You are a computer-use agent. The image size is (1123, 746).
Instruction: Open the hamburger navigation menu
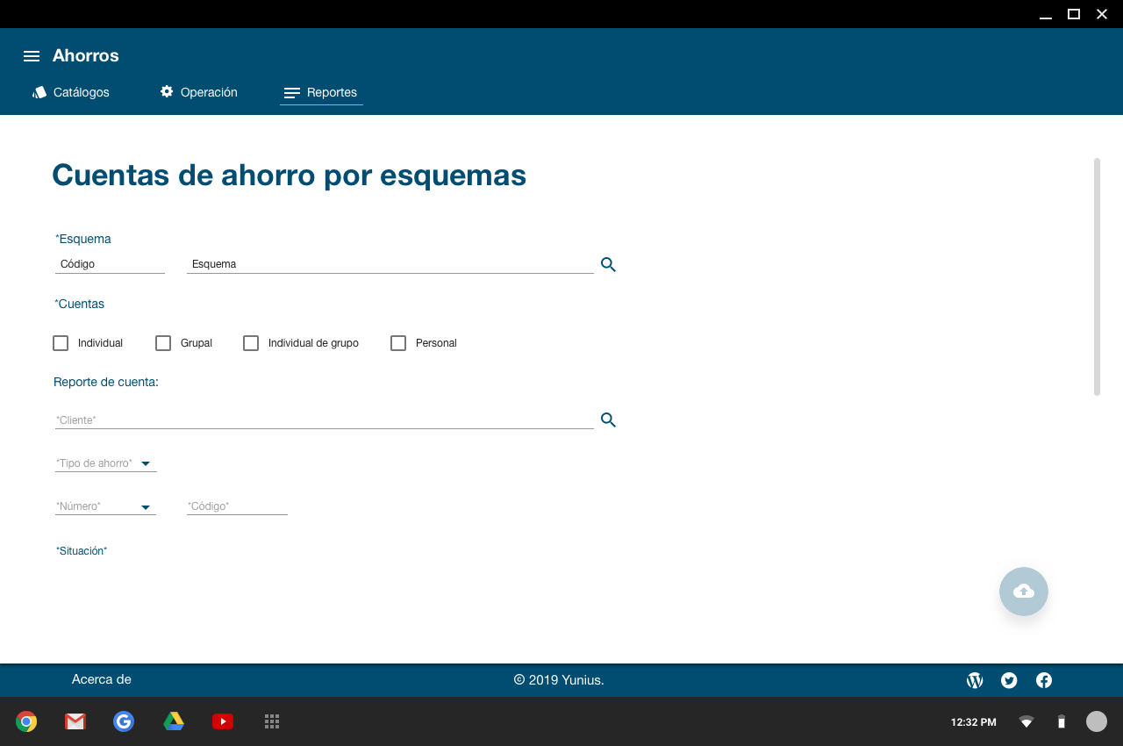[32, 56]
